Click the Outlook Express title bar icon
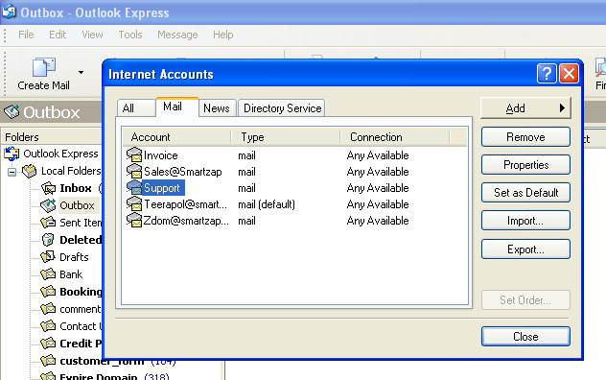606x380 pixels. (x=9, y=12)
